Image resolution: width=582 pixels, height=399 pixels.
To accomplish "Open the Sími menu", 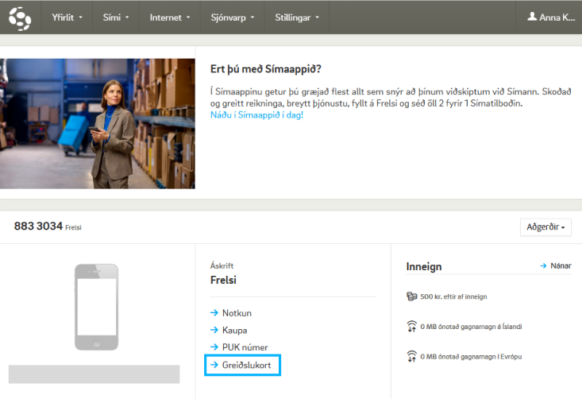I will [116, 17].
